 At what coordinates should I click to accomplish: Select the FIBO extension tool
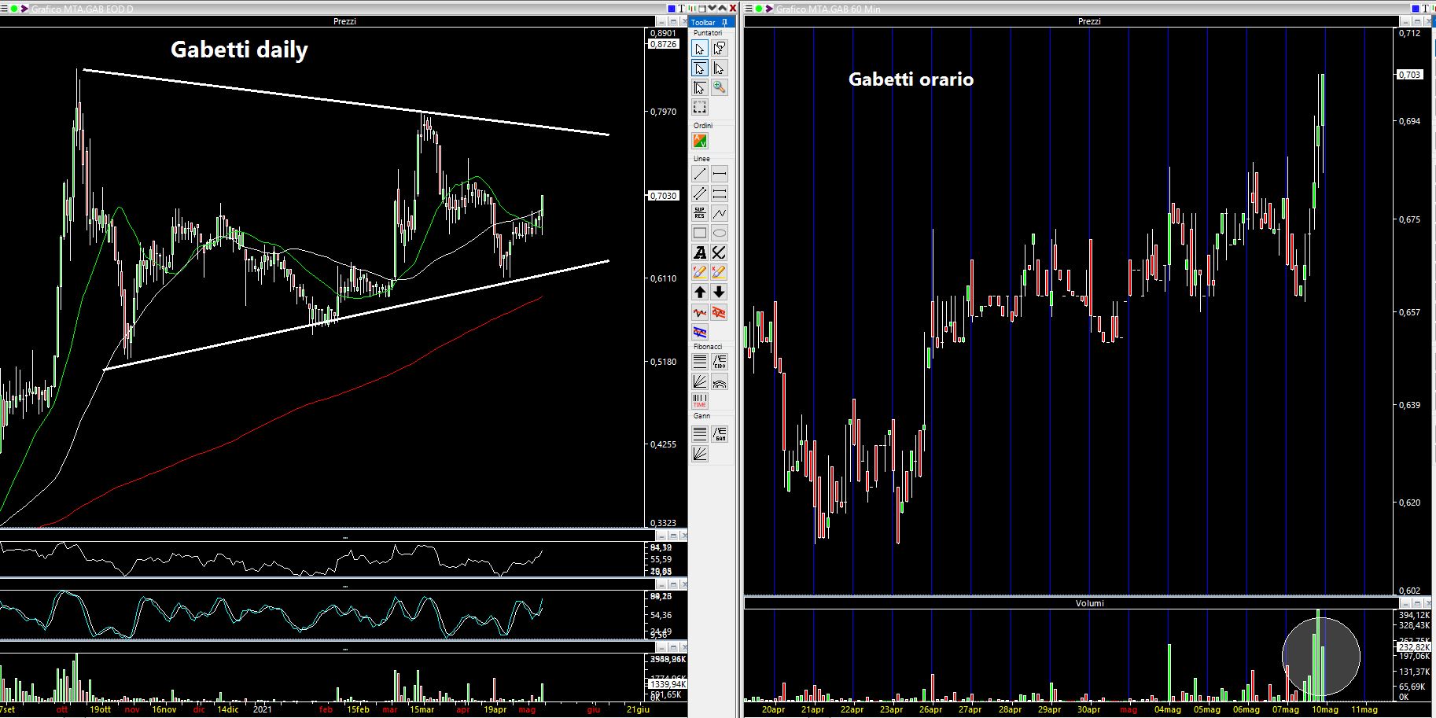click(x=720, y=362)
